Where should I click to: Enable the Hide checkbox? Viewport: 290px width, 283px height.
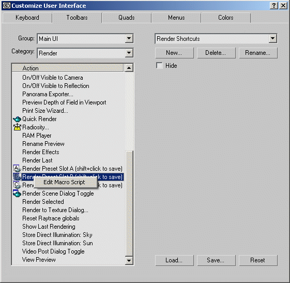tap(159, 65)
